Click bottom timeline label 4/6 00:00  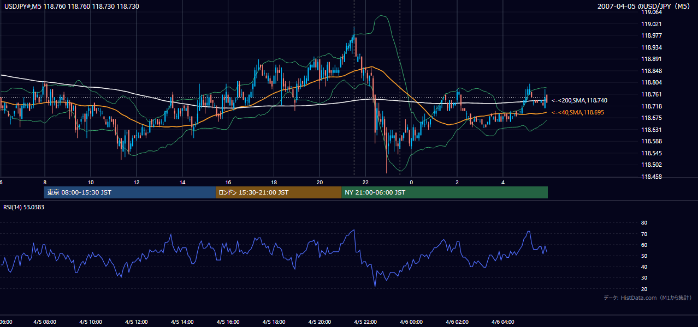click(x=412, y=322)
